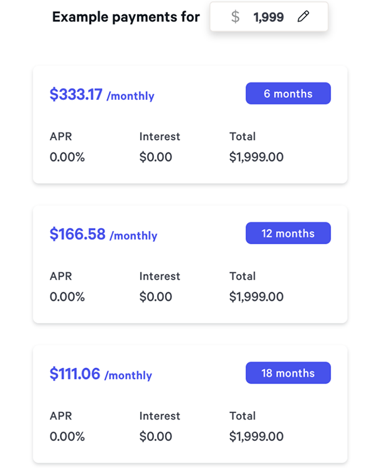Click 0.00% APR value in 6-month card
Viewport: 379px width, 471px height.
click(67, 157)
